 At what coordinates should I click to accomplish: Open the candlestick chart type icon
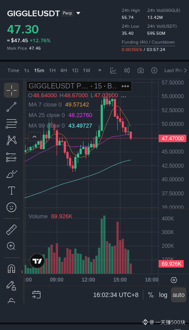(127, 70)
